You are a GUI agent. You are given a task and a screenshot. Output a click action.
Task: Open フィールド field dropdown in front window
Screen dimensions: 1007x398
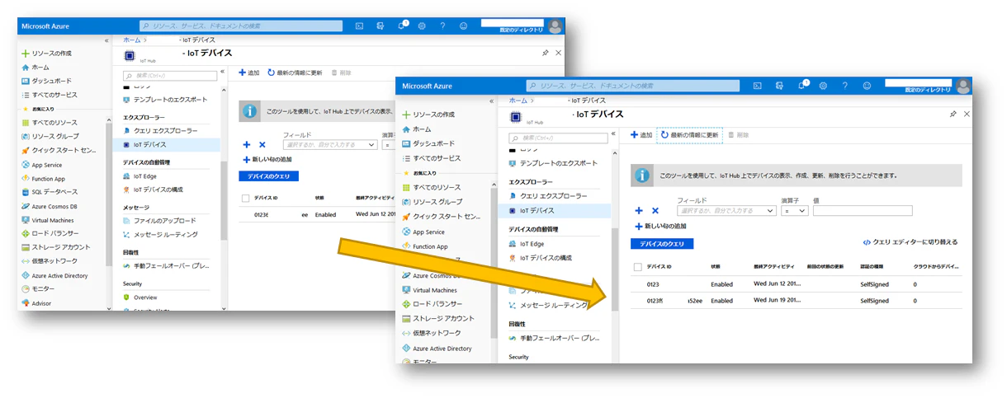point(726,211)
